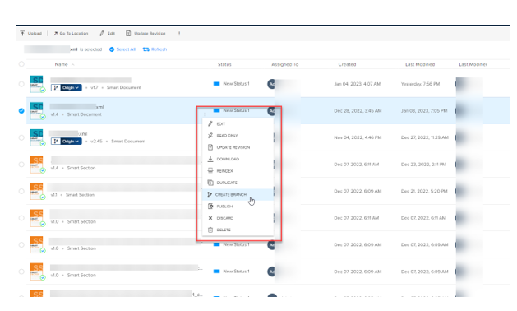Click the Update Revision toolbar icon

click(x=128, y=34)
